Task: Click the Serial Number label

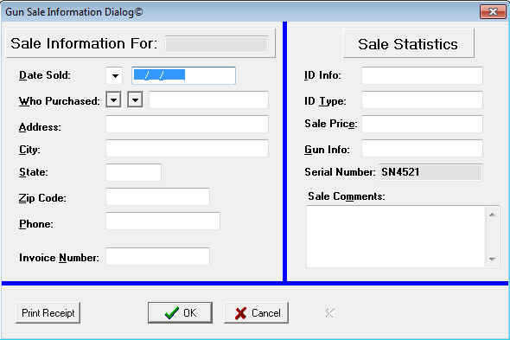Action: point(340,172)
